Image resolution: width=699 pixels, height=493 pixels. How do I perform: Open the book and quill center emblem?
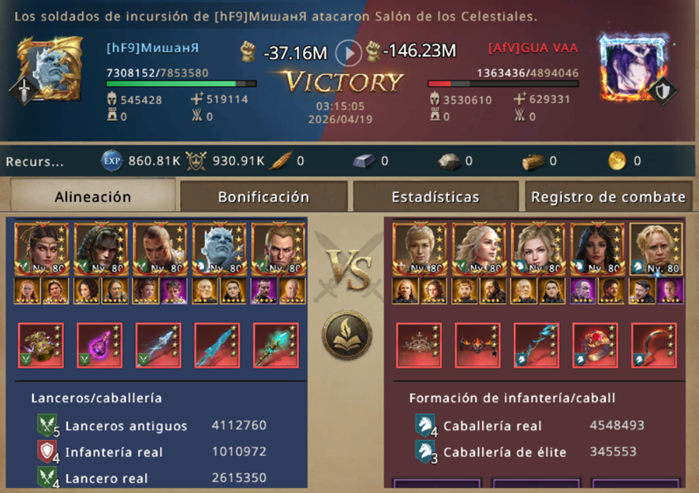point(347,335)
